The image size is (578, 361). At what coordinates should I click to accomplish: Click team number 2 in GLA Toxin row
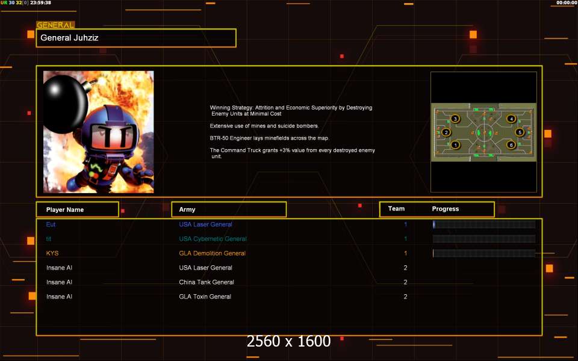point(405,297)
